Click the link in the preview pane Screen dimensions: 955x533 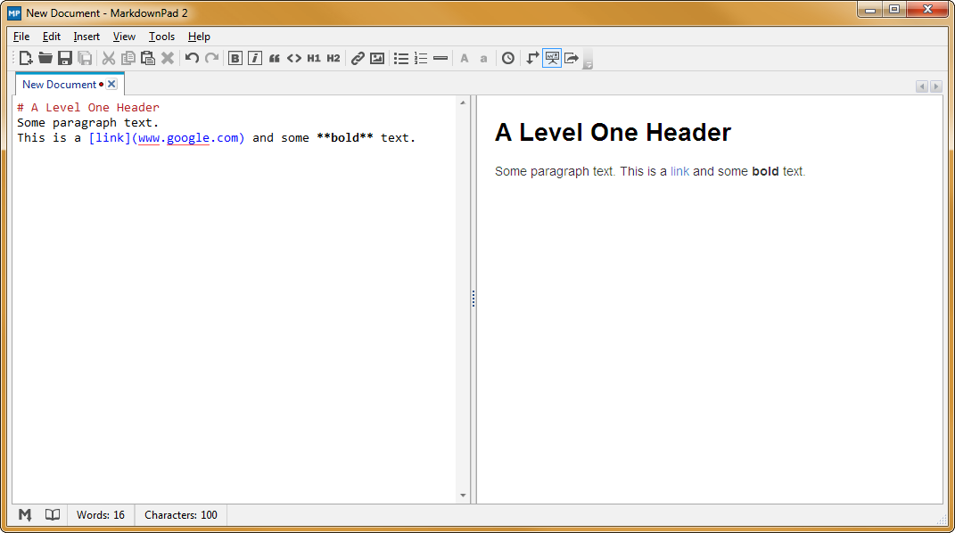(679, 171)
